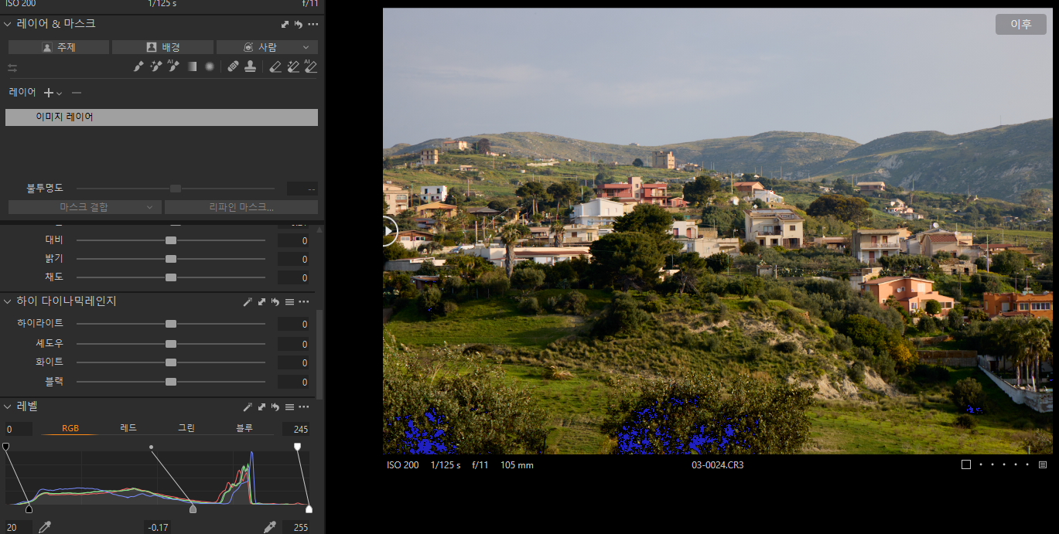Switch levels to the 그린 channel

[x=186, y=428]
